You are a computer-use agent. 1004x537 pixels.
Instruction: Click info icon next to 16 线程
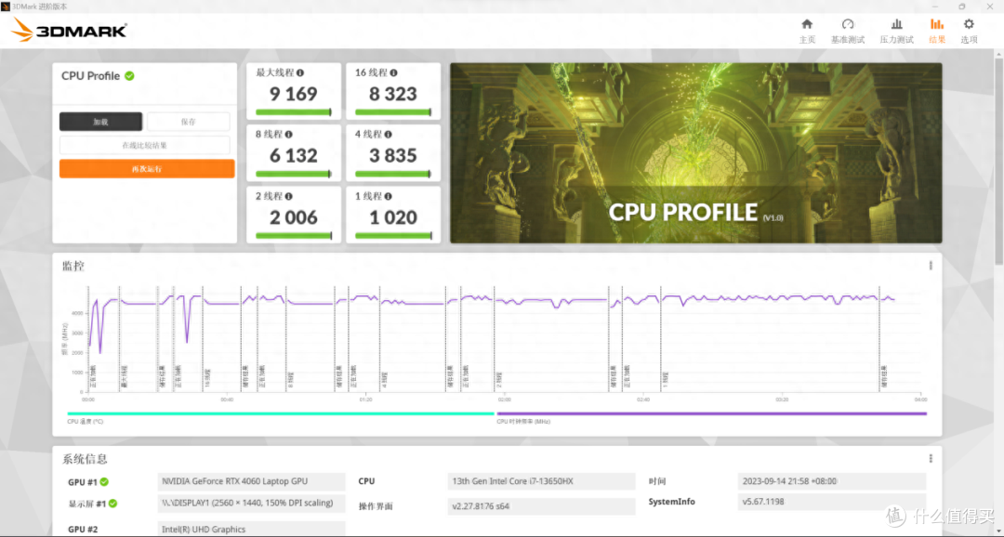pos(394,73)
